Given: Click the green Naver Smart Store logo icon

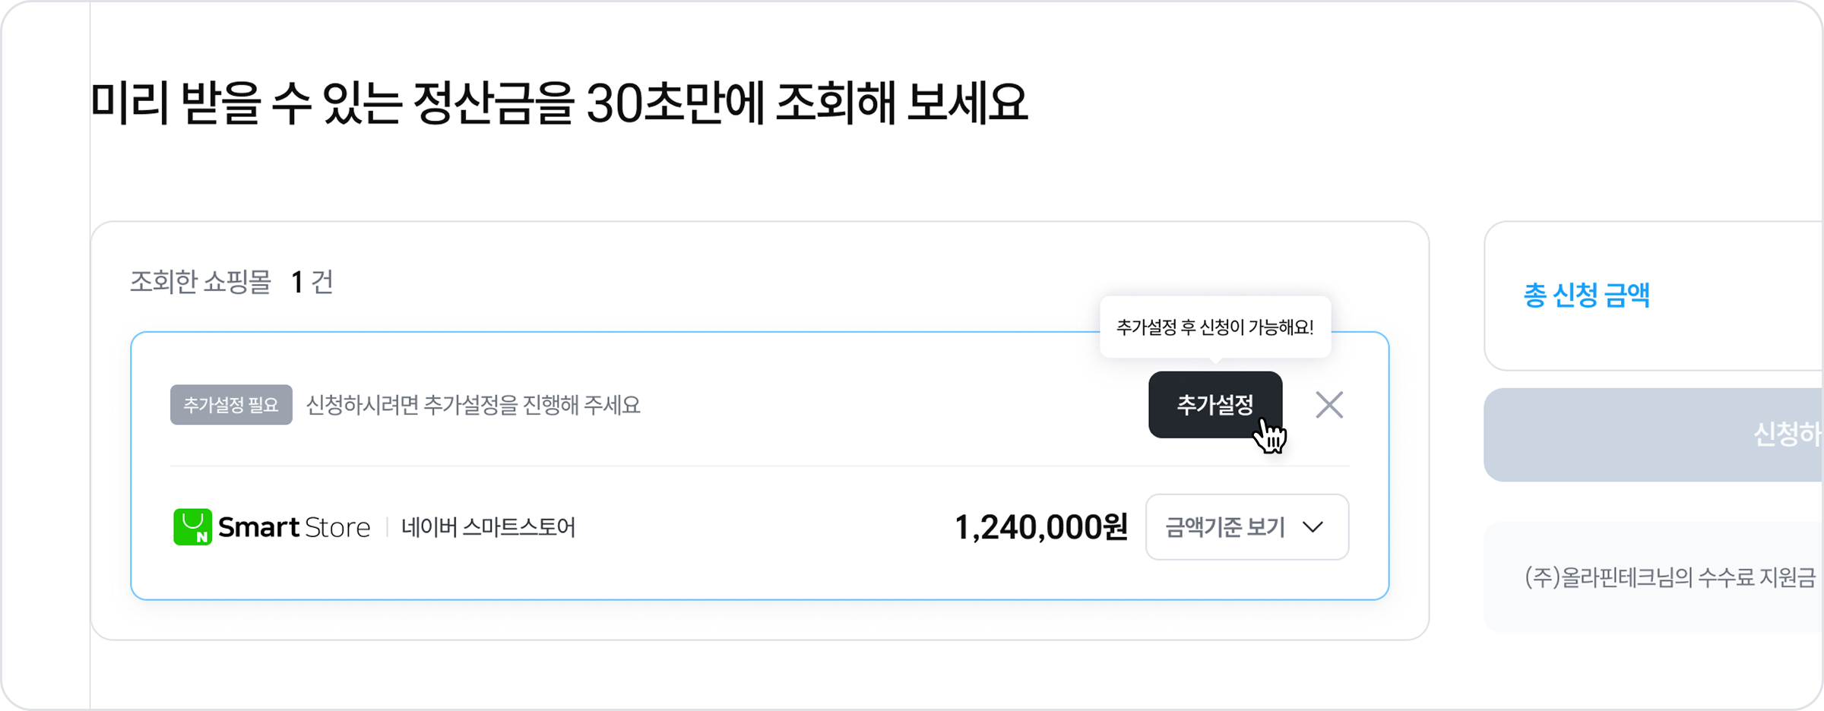Looking at the screenshot, I should point(192,527).
